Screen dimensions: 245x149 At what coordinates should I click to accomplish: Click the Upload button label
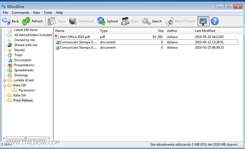pyautogui.click(x=112, y=21)
